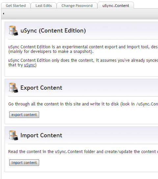Click the export content button

pyautogui.click(x=24, y=115)
